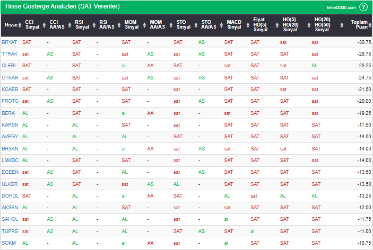The image size is (373, 250).
Task: Open the help question mark icon
Action: pos(363,7)
